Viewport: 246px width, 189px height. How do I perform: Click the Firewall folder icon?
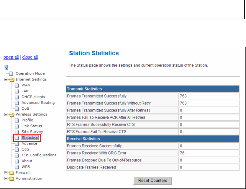[12, 173]
